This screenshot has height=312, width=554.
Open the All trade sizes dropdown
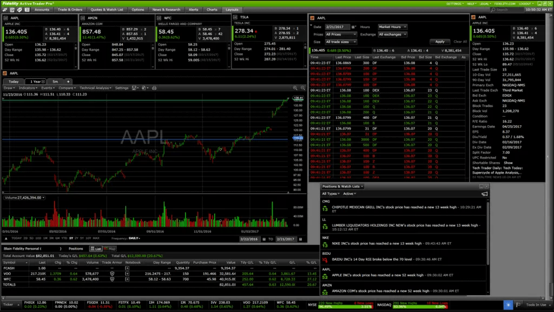341,42
